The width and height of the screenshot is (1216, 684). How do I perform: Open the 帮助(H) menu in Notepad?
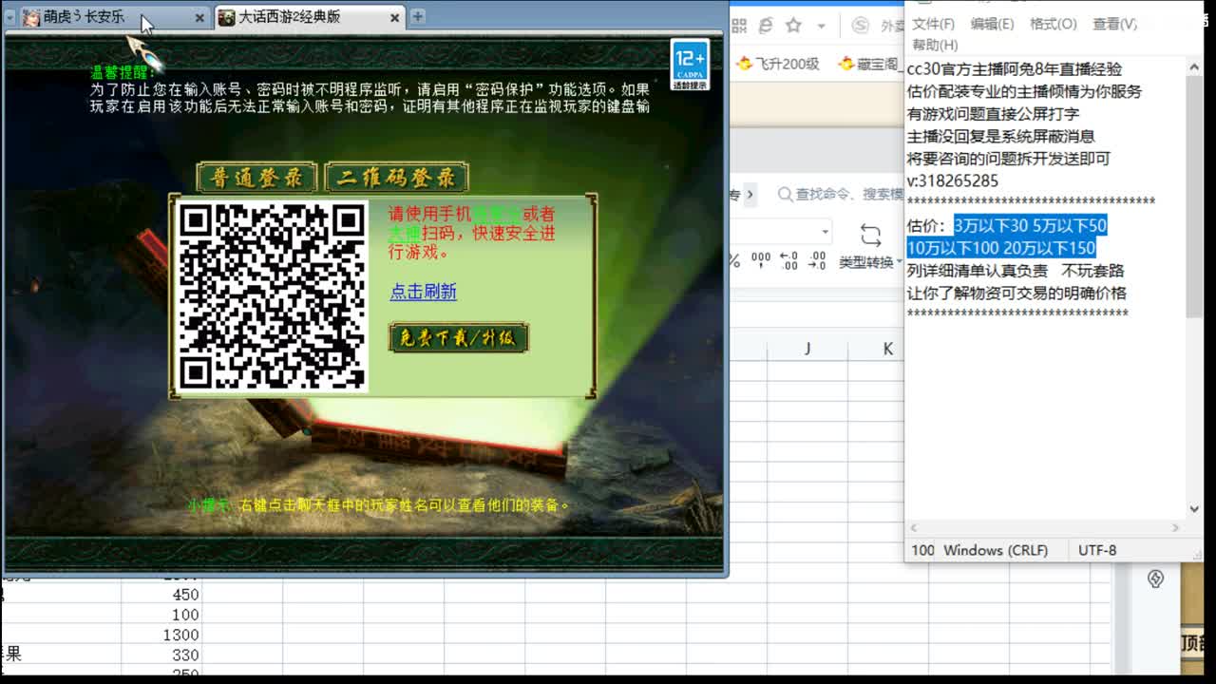point(935,45)
